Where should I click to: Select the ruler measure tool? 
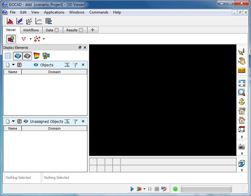click(241, 70)
